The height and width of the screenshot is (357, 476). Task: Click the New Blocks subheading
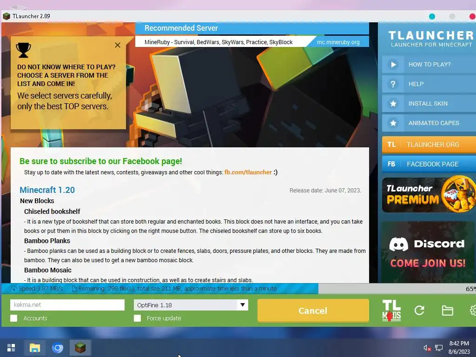(x=37, y=201)
